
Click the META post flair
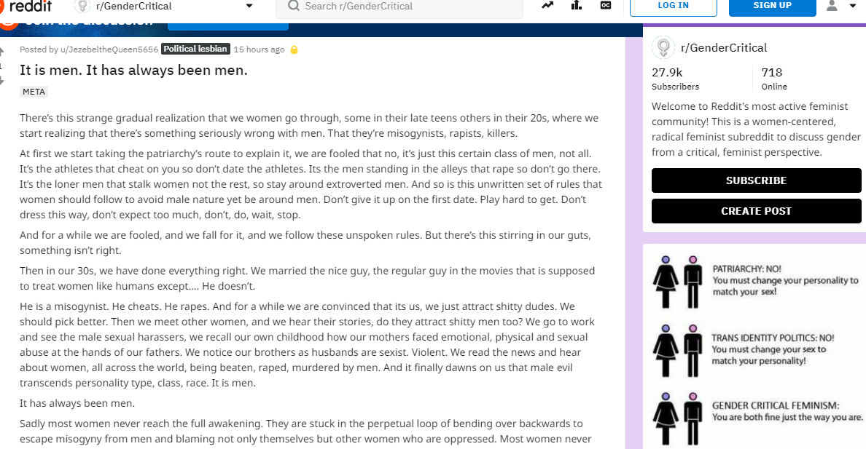(34, 92)
